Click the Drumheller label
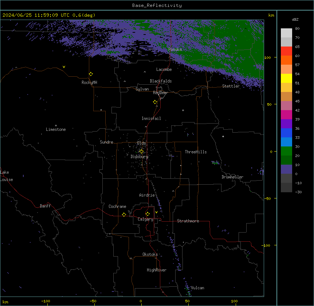The width and height of the screenshot is (314, 306). click(232, 177)
